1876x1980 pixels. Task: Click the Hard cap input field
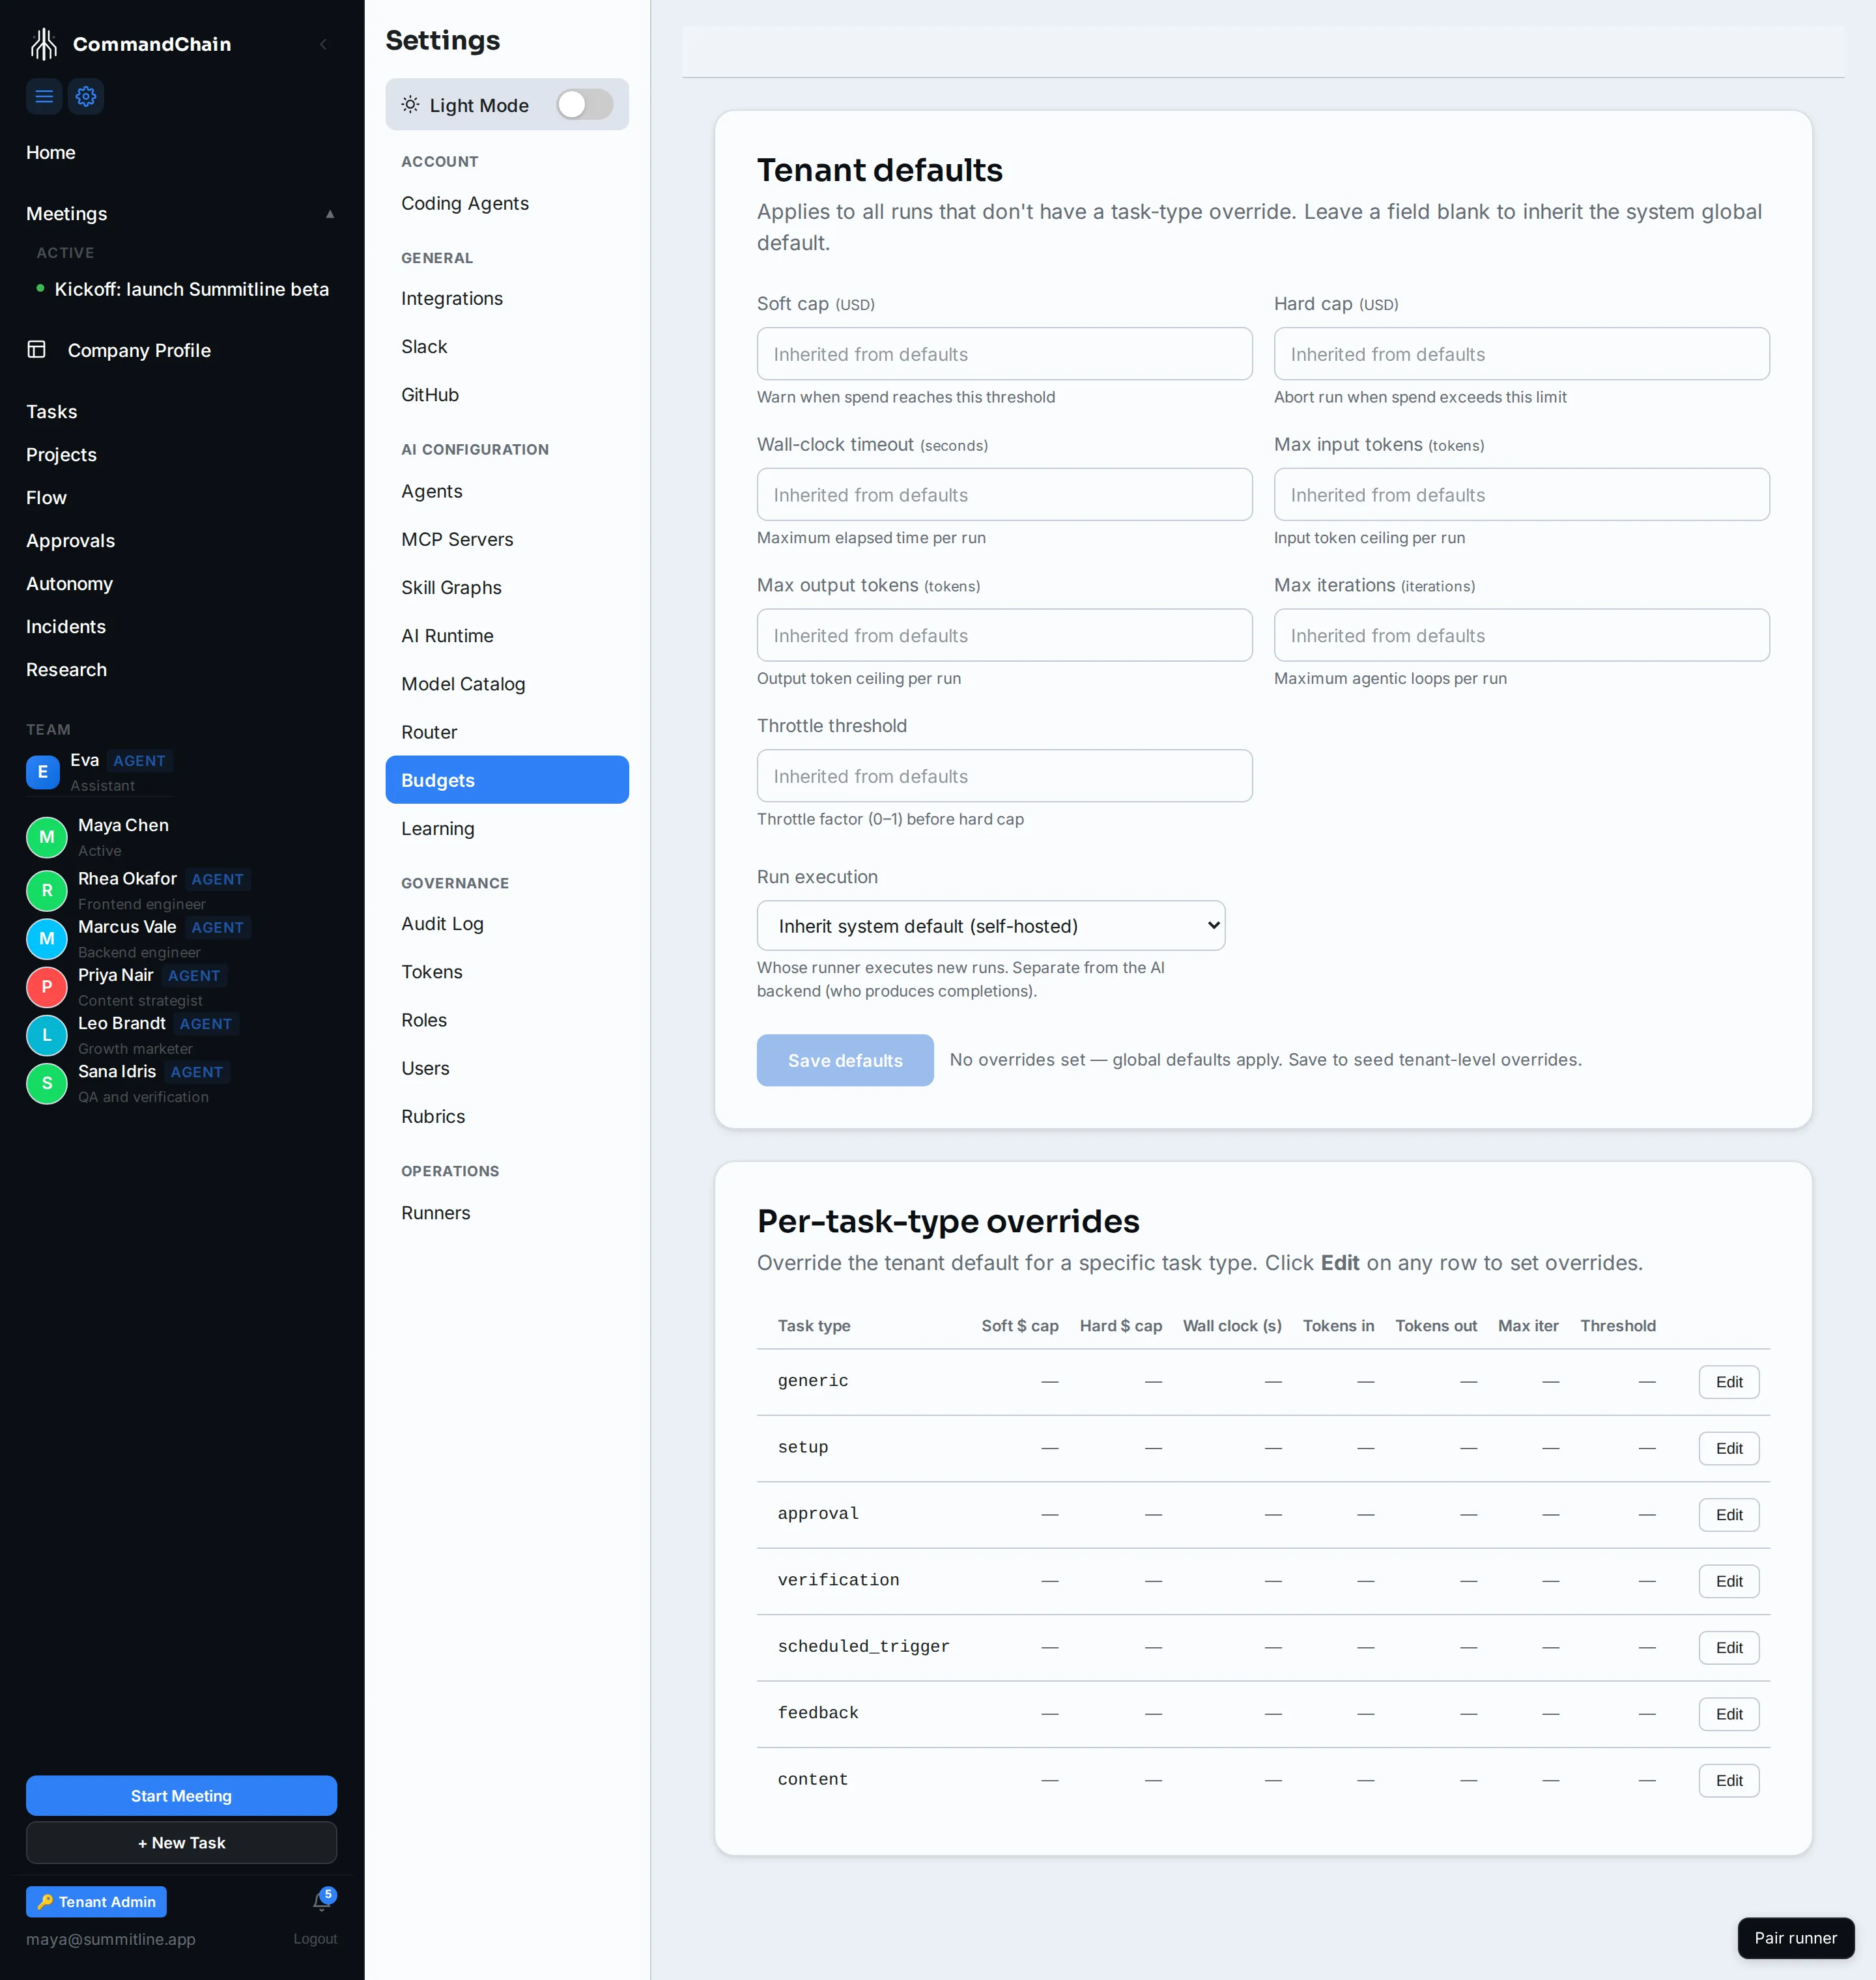[x=1521, y=354]
